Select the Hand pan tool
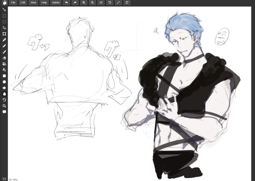Image resolution: width=255 pixels, height=181 pixels. click(x=4, y=94)
